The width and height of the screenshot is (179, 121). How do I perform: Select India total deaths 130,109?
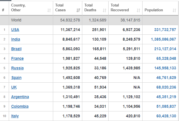click(x=99, y=39)
